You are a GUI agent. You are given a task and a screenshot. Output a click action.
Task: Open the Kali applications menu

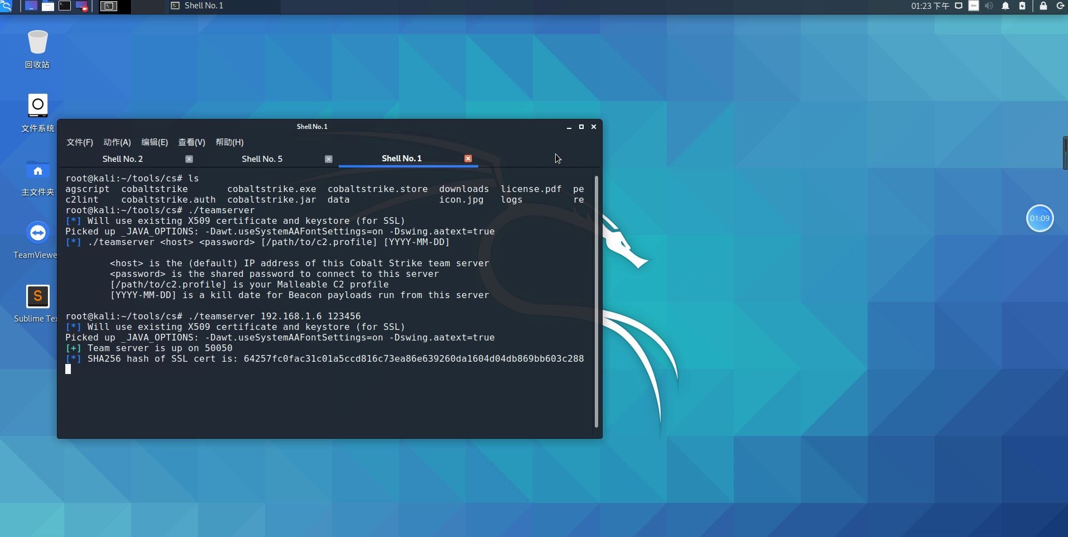coord(6,6)
